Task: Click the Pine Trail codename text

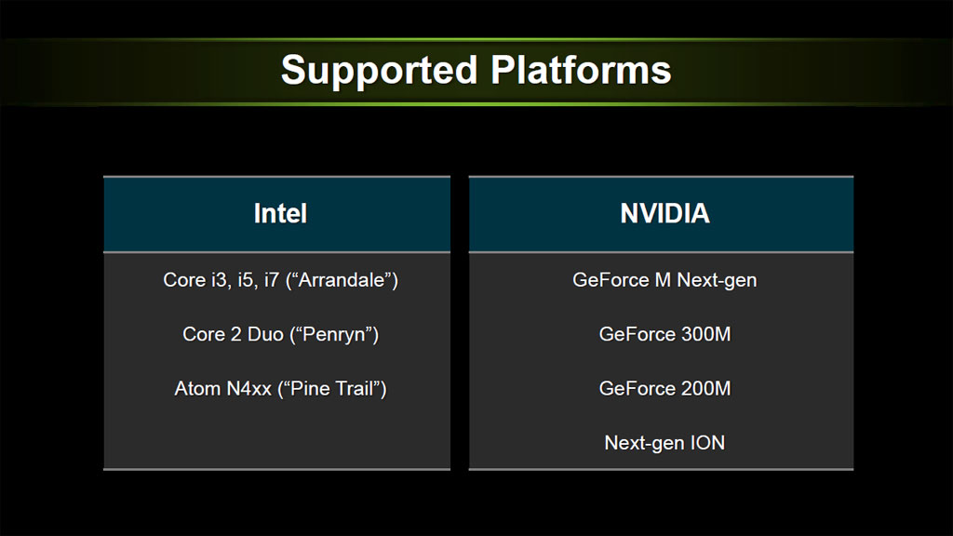Action: coord(332,388)
